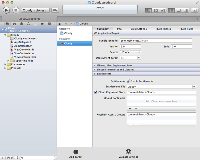Toggle the Debug area view button

(179, 10)
